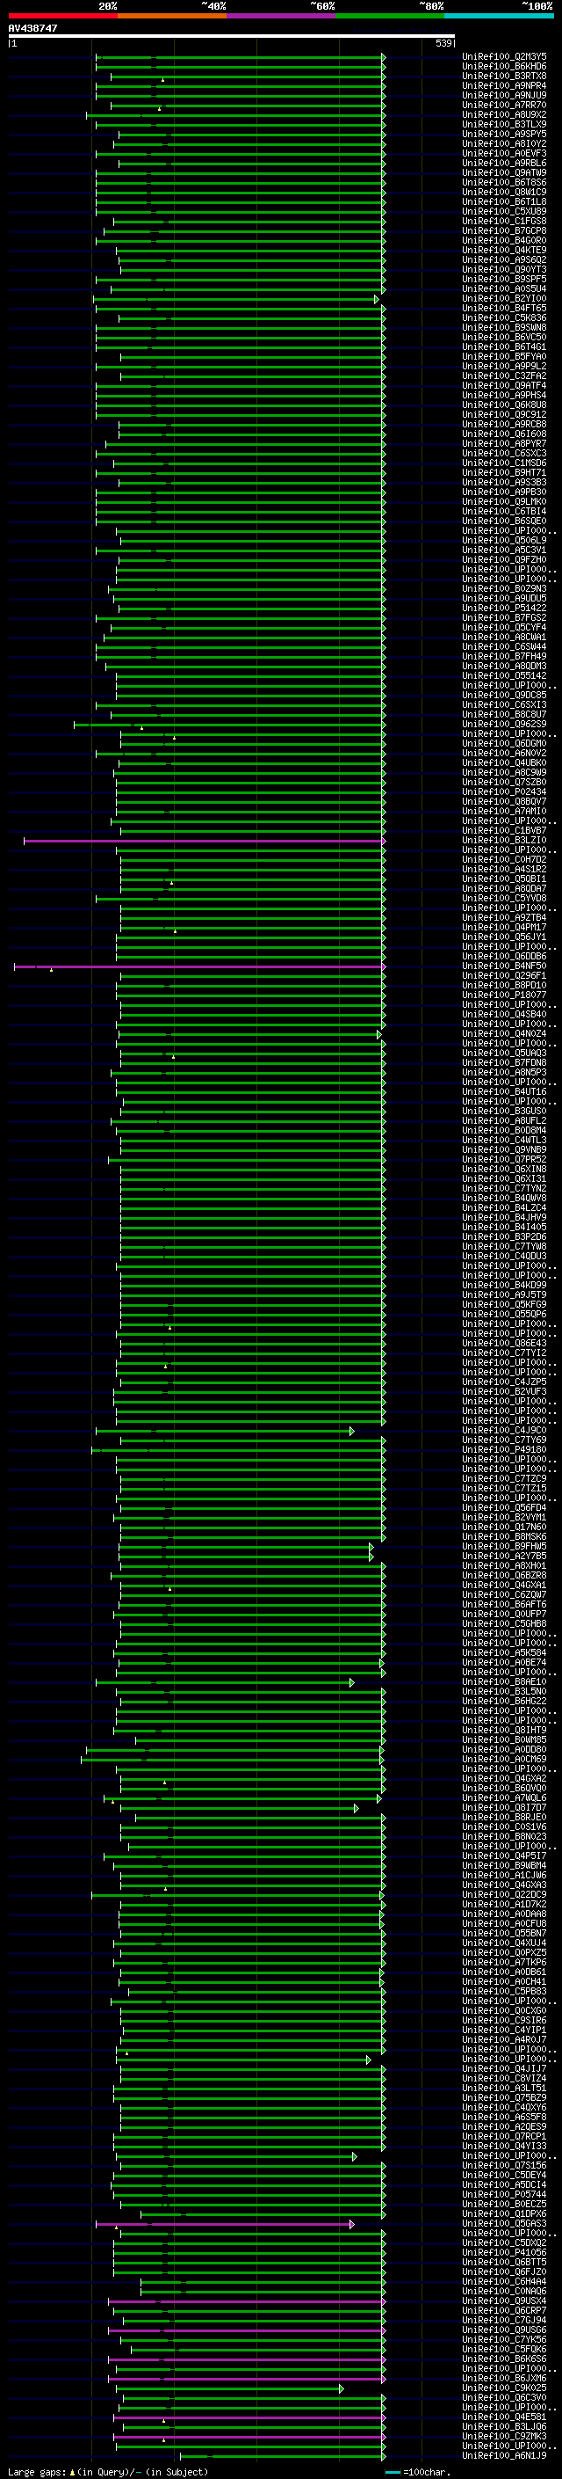Select the query ID AV438747

[32, 29]
